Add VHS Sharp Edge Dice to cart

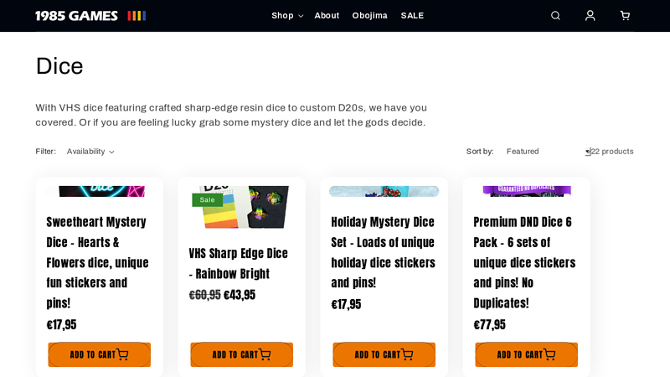pos(241,354)
